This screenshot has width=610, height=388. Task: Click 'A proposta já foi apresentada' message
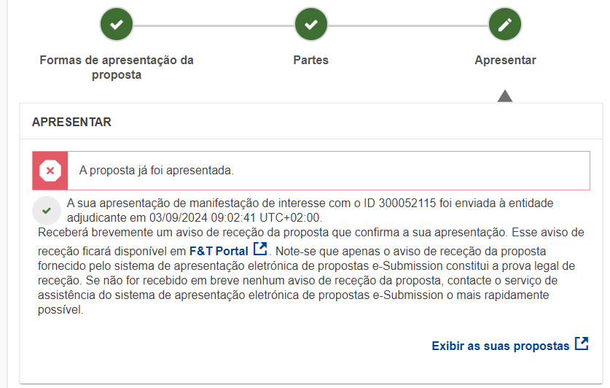point(157,171)
